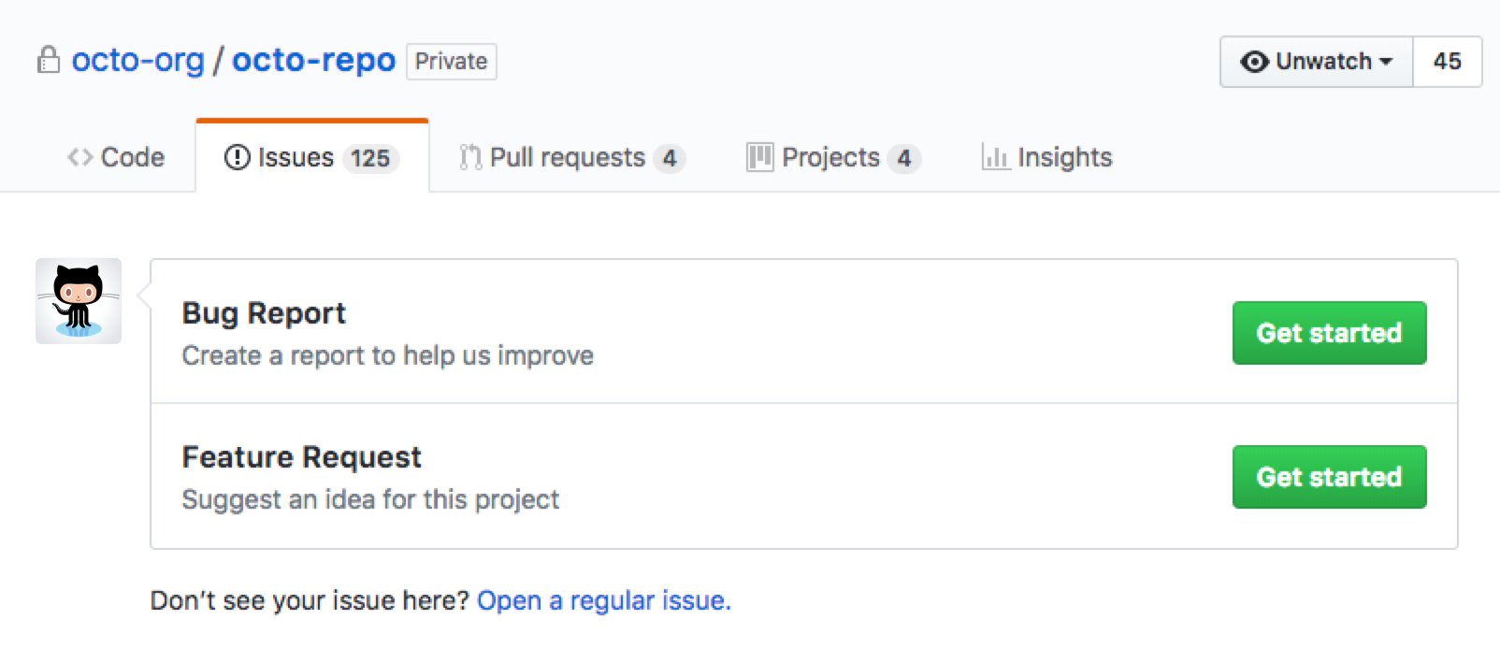The height and width of the screenshot is (649, 1500).
Task: Switch to the Code tab
Action: (x=116, y=157)
